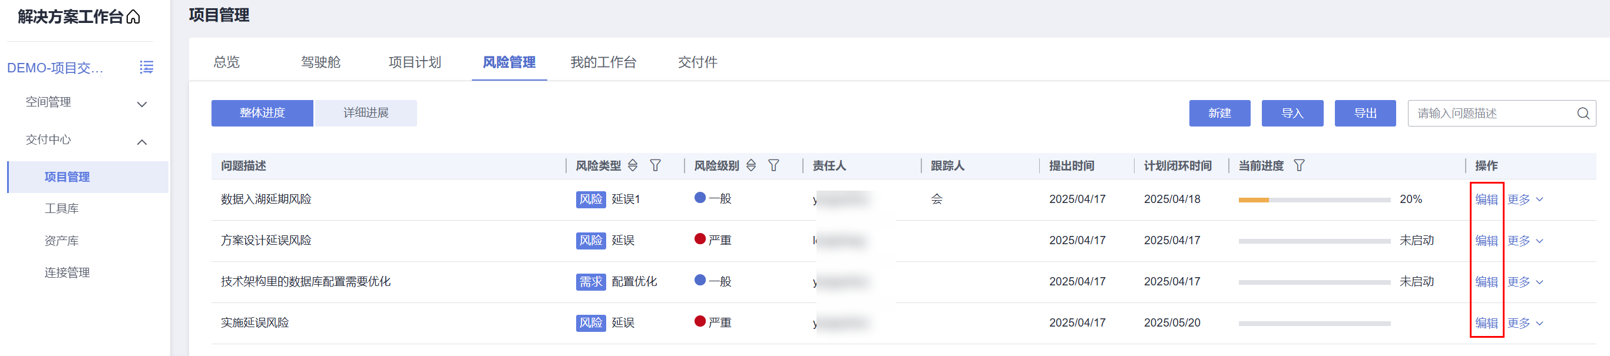
Task: Open the filter icon on 风险类型 column
Action: [655, 165]
